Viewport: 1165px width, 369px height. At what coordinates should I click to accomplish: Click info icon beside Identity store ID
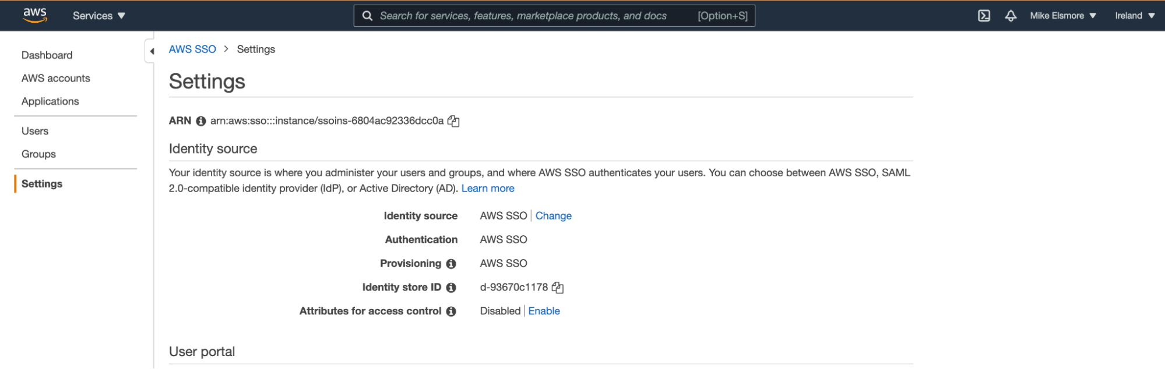(x=451, y=288)
